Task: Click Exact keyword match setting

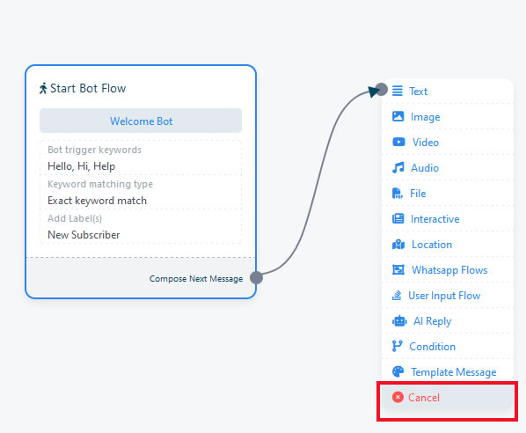Action: (x=141, y=201)
